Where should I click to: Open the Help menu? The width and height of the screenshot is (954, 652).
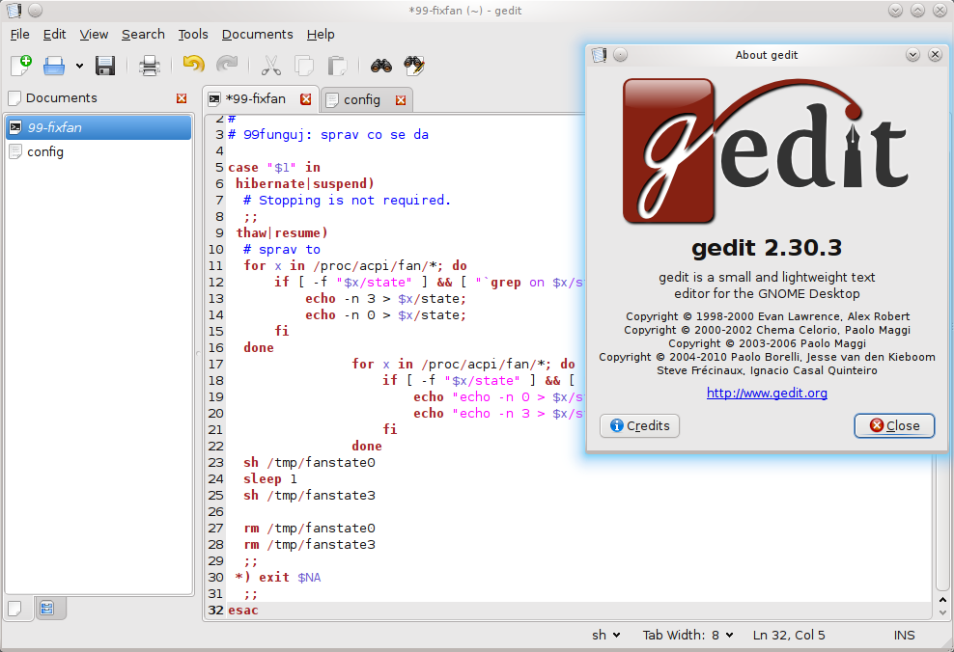coord(321,34)
